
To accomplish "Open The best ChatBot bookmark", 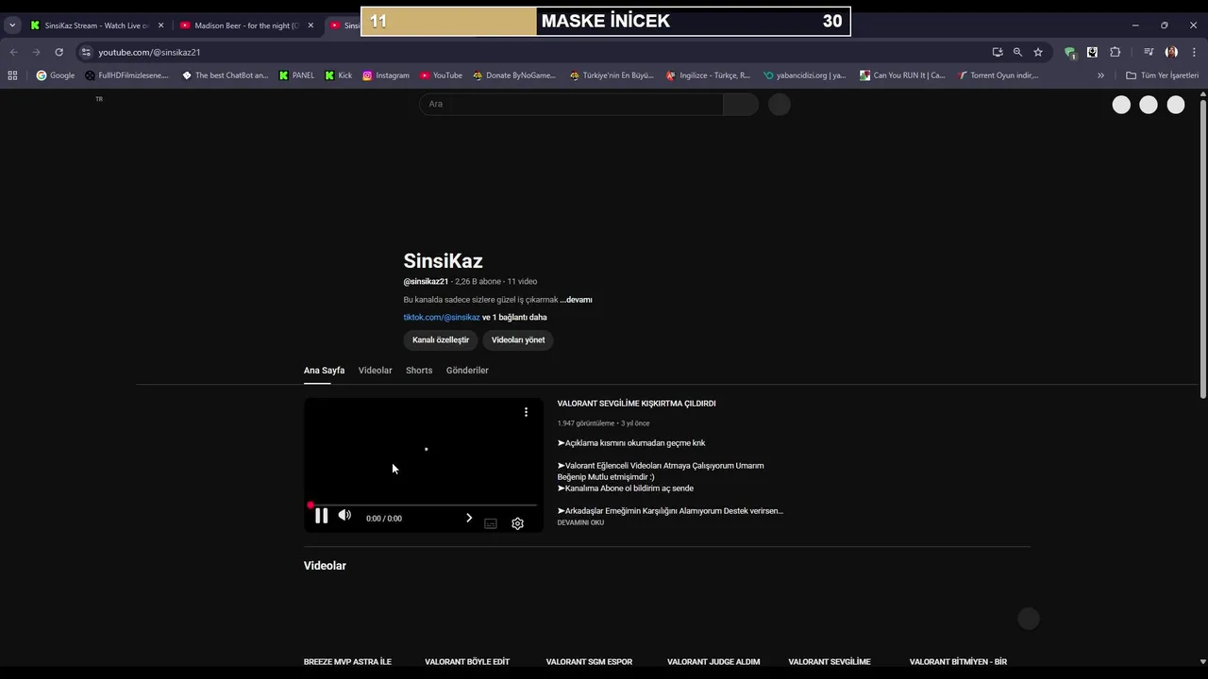I will [x=225, y=75].
